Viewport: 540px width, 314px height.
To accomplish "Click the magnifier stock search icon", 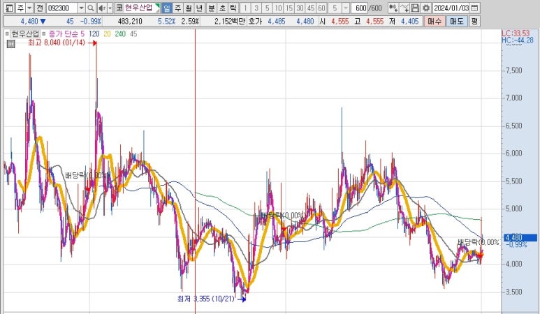I will tap(91, 8).
